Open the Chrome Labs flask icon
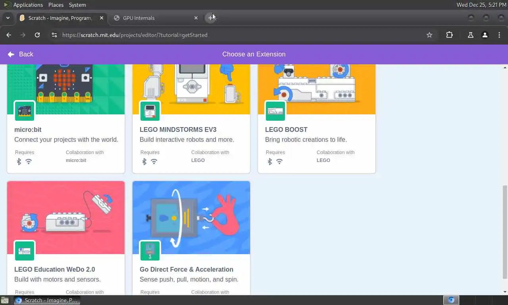 (x=471, y=35)
